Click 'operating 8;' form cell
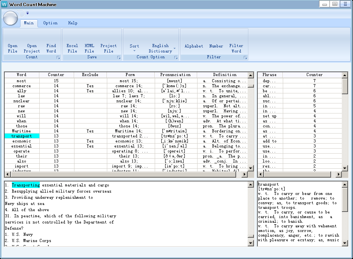This screenshot has height=259, width=353. coord(130,151)
